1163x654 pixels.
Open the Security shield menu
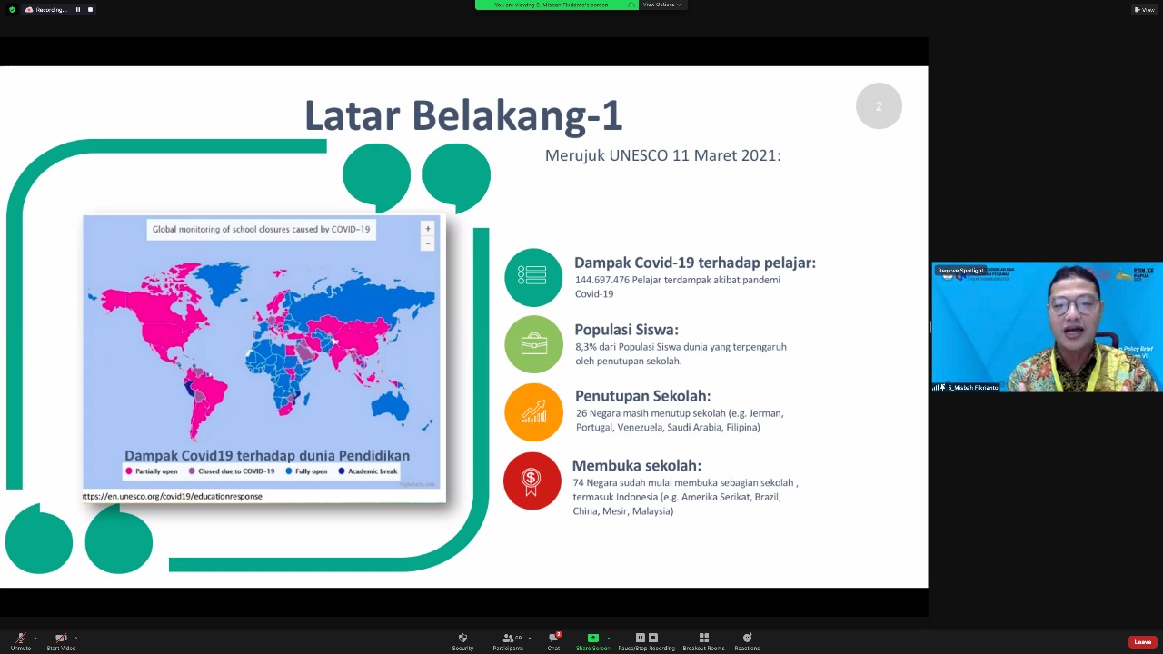pos(462,641)
